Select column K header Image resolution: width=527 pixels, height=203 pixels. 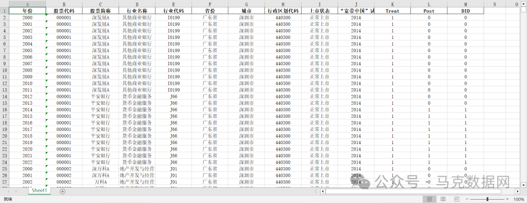click(392, 4)
